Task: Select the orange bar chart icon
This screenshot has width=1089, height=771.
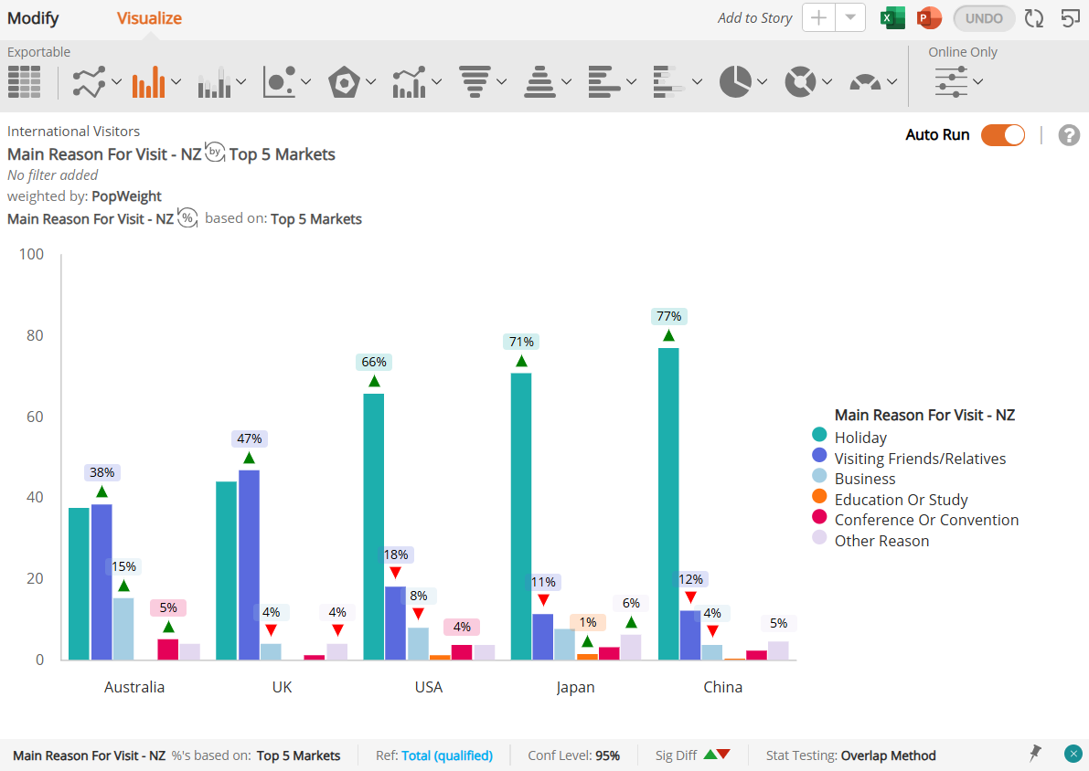Action: [149, 82]
